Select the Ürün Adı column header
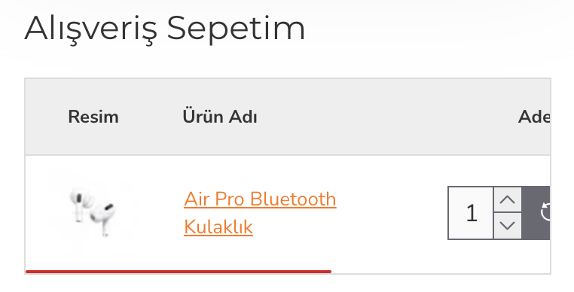Viewport: 574px width, 292px height. tap(220, 117)
